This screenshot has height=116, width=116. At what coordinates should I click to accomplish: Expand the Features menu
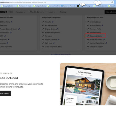click(20, 12)
